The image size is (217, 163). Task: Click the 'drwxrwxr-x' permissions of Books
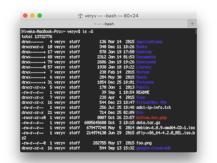tap(33, 47)
